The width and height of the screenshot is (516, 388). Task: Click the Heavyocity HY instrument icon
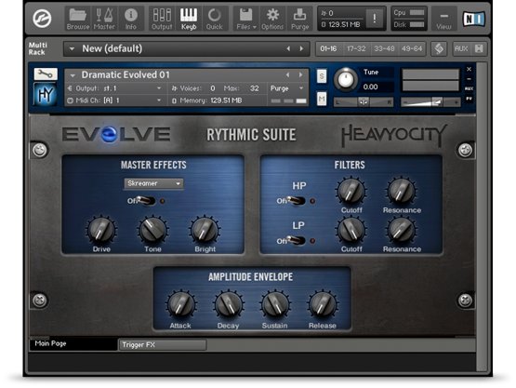(45, 95)
